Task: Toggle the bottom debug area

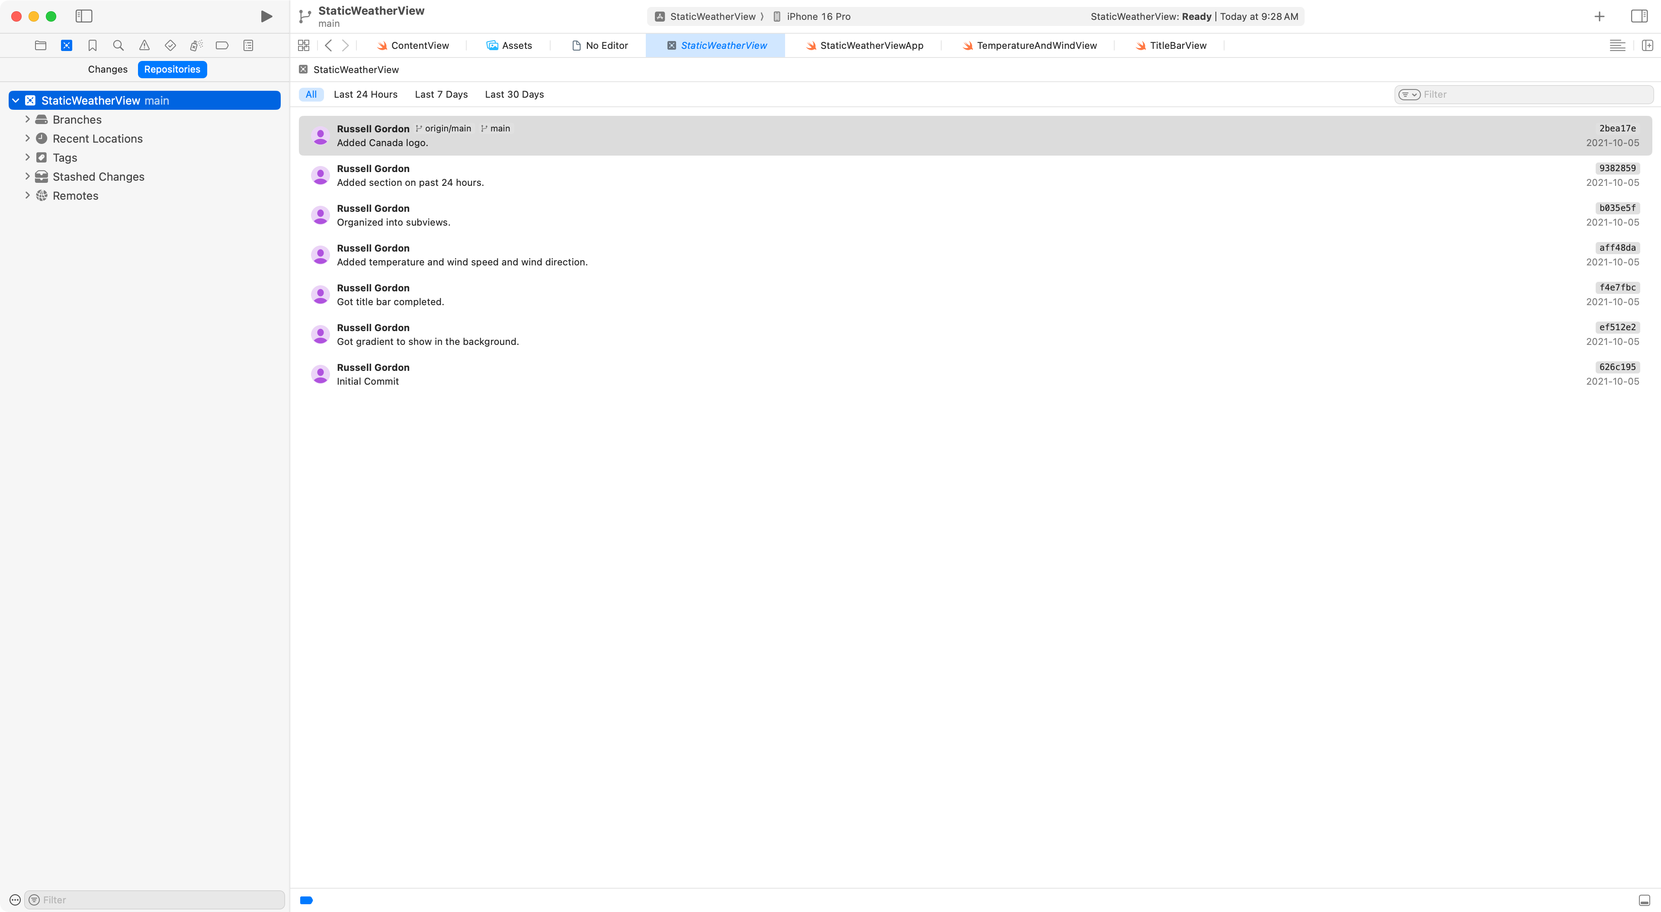Action: (1644, 900)
